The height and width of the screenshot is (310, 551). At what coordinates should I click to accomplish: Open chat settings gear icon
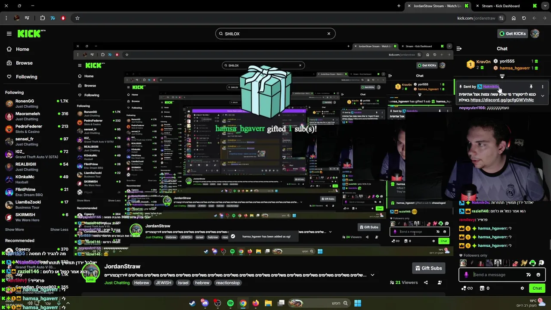point(522,288)
